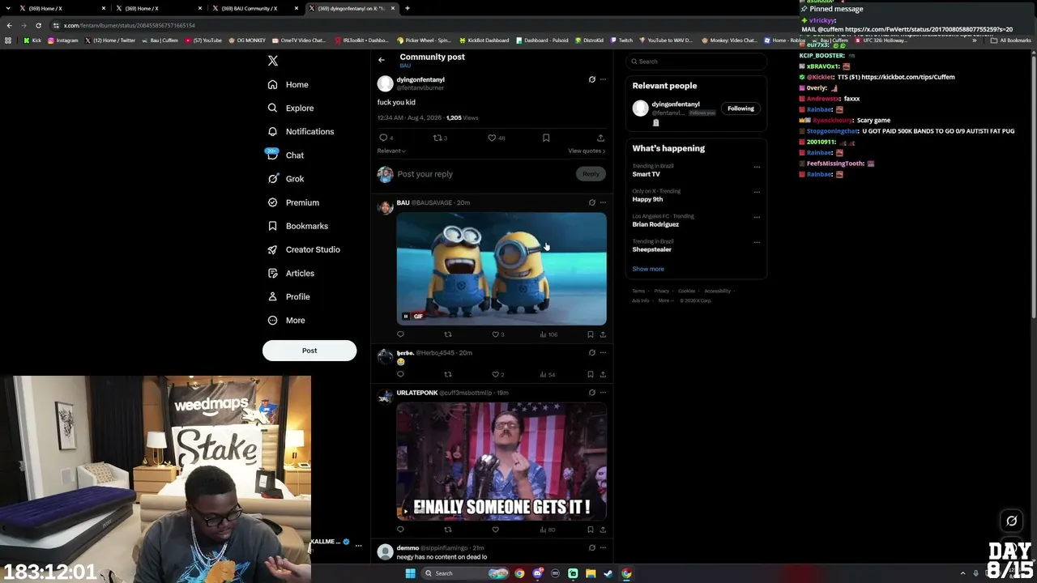Viewport: 1037px width, 583px height.
Task: Share dyingonfentanyl's post via share icon
Action: coord(600,138)
